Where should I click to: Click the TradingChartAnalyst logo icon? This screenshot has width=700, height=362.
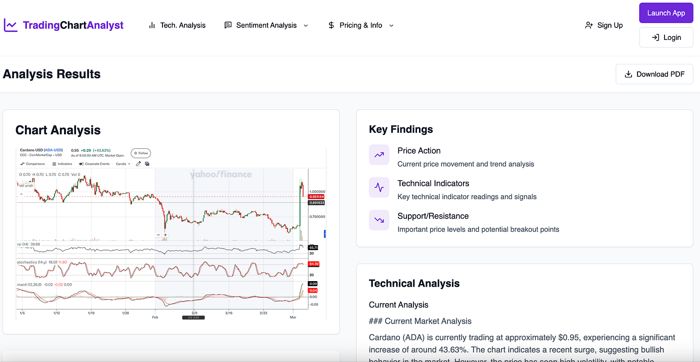pyautogui.click(x=10, y=25)
